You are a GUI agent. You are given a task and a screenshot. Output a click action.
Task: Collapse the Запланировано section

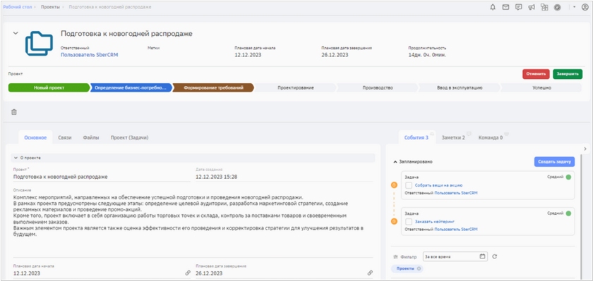[395, 161]
